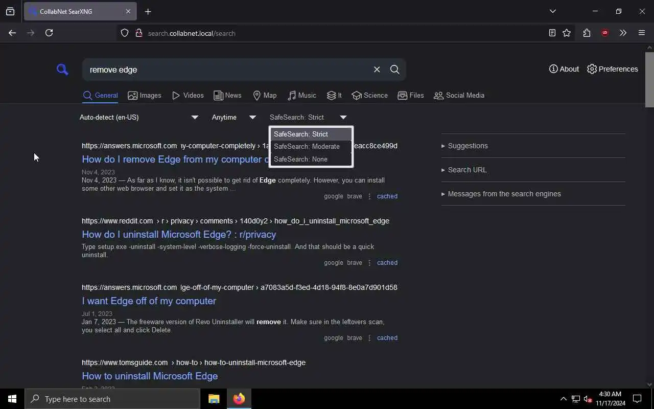Open Preferences settings
The width and height of the screenshot is (654, 409).
[x=612, y=69]
